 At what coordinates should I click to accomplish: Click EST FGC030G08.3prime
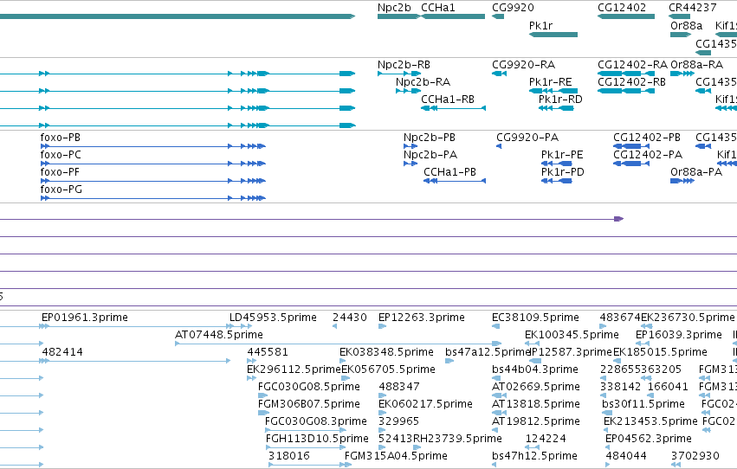coord(316,422)
